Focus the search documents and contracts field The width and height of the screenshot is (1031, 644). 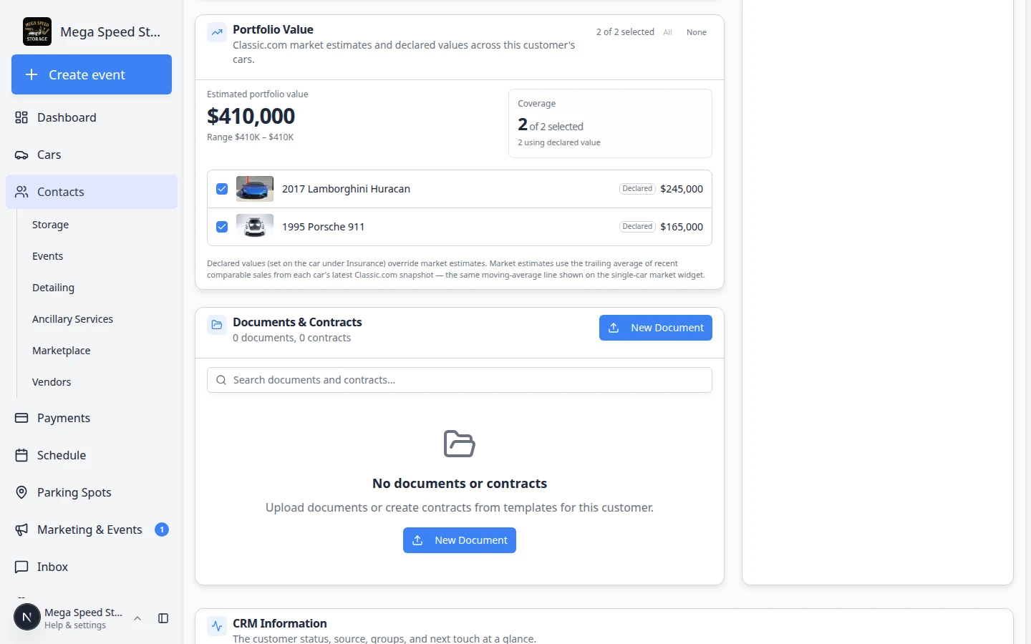coord(460,380)
